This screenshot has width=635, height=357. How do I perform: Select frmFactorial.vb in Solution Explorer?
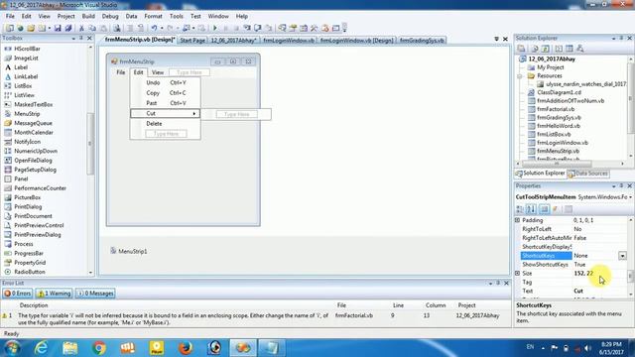(556, 109)
